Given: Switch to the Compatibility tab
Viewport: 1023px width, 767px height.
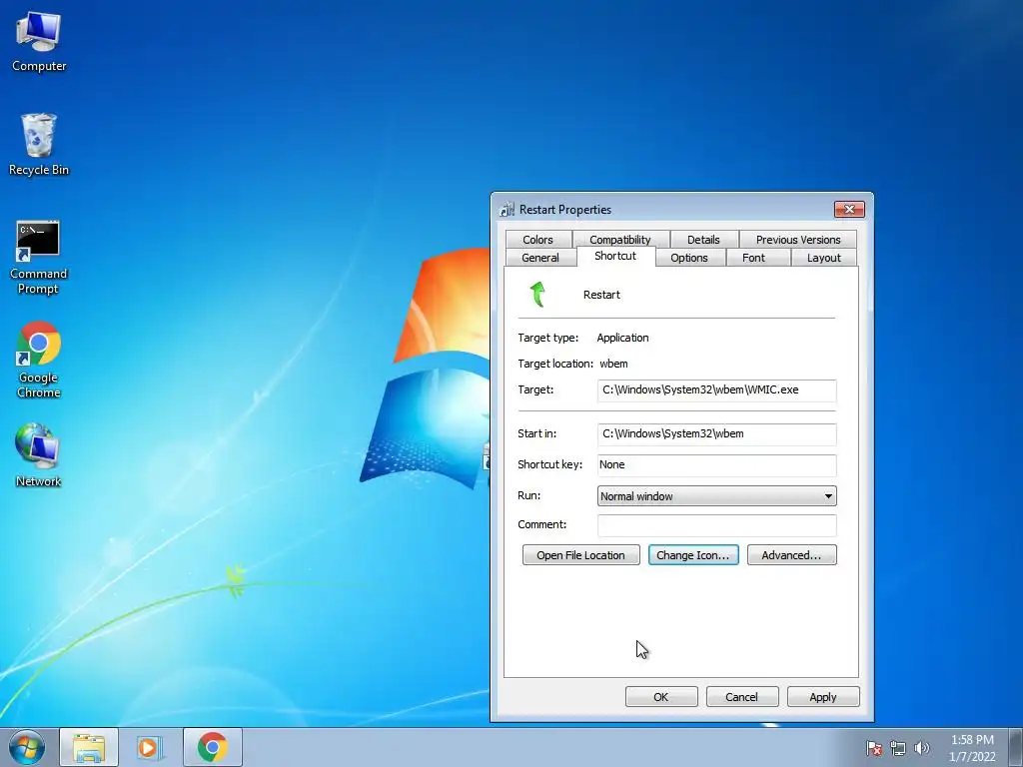Looking at the screenshot, I should [x=620, y=240].
